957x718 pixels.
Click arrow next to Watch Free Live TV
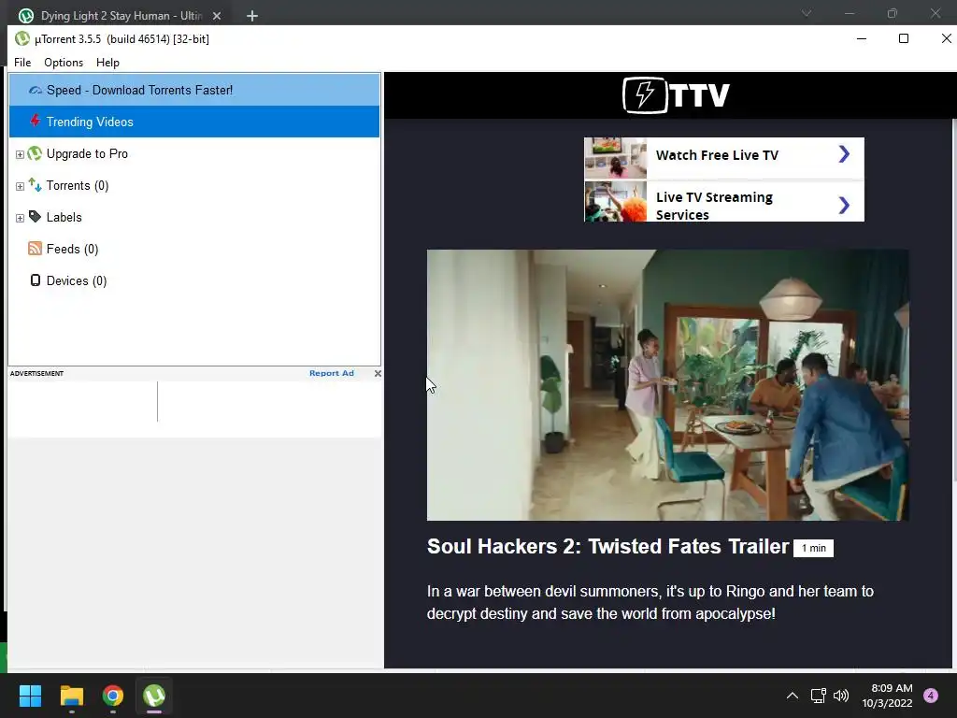844,154
